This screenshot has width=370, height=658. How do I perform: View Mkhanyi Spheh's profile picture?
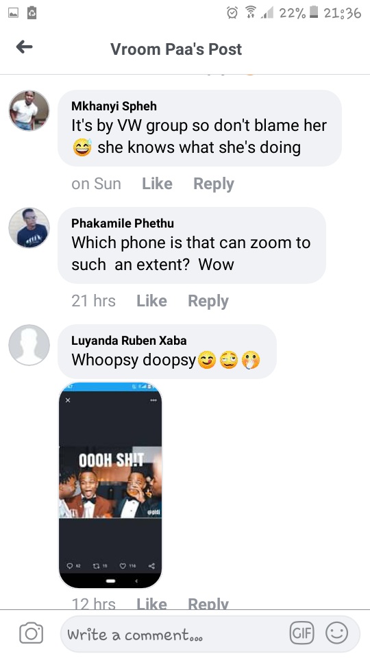[x=29, y=111]
